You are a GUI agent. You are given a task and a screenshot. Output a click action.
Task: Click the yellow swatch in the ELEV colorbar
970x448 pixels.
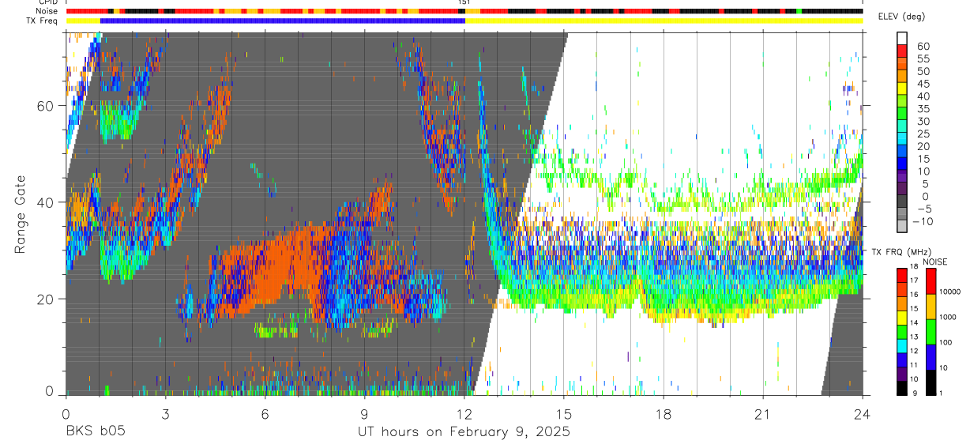903,88
